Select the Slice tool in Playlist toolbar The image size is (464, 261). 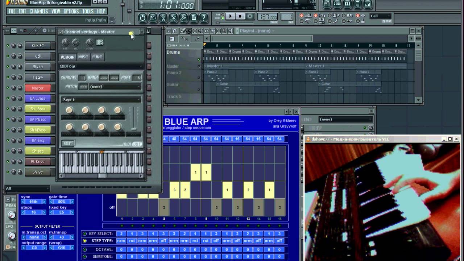[212, 31]
